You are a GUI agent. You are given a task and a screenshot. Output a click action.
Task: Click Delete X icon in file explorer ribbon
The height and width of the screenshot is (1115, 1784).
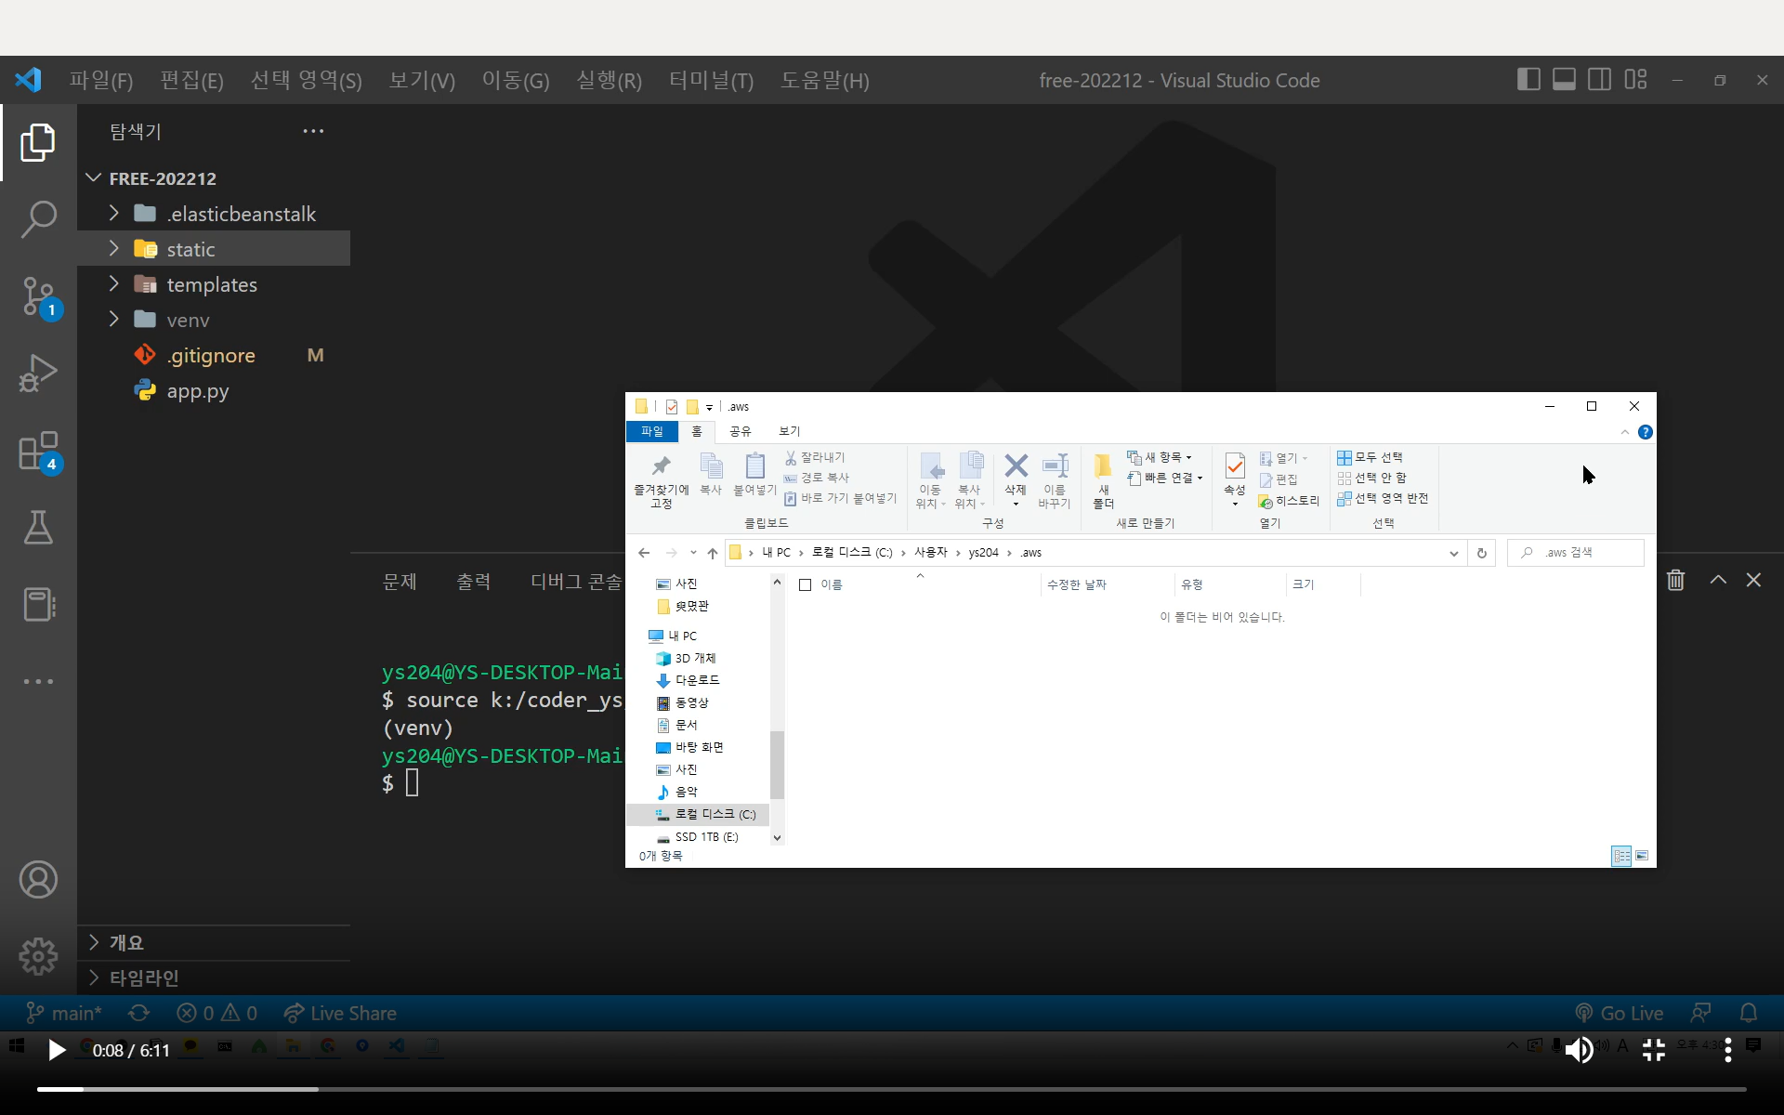[x=1016, y=479]
